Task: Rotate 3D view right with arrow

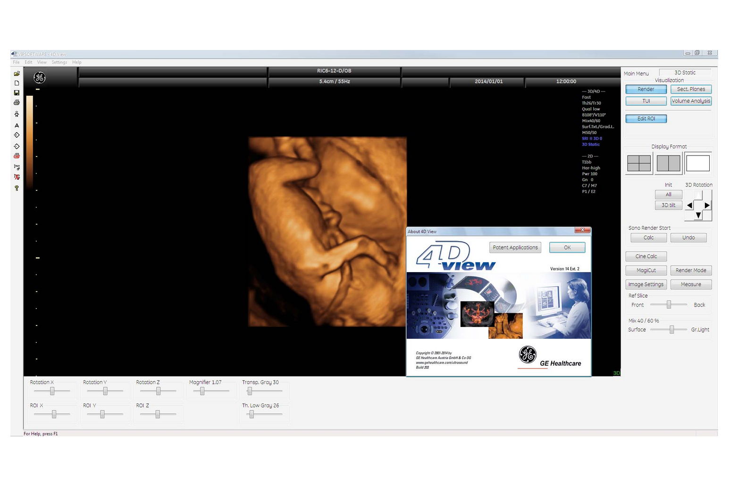Action: pyautogui.click(x=707, y=205)
